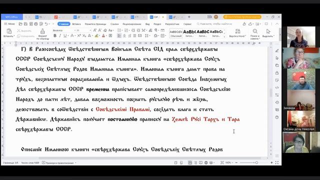This screenshot has height=180, width=320.
Task: Toggle Bold formatting
Action: [x=55, y=35]
